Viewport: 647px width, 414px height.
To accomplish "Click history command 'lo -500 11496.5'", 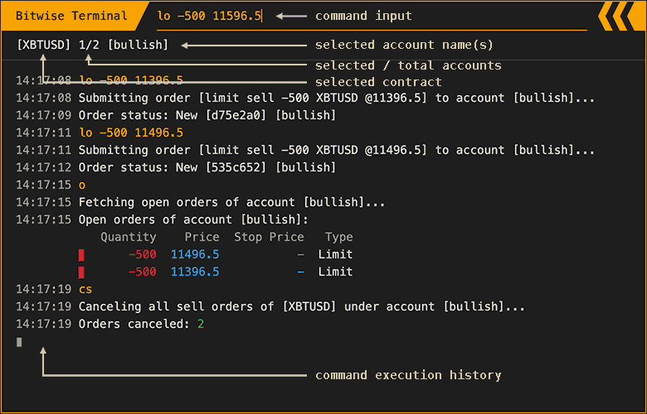I will 131,132.
